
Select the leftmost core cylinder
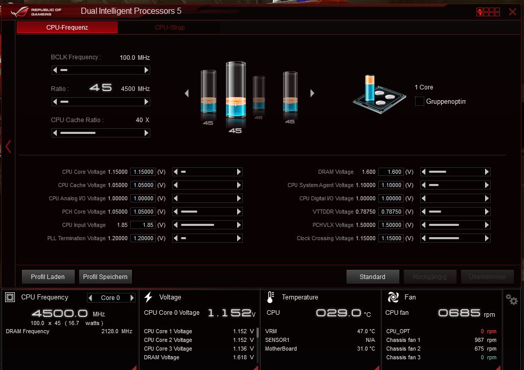coord(208,92)
